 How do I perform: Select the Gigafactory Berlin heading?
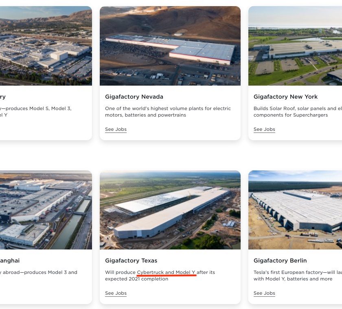tap(280, 260)
